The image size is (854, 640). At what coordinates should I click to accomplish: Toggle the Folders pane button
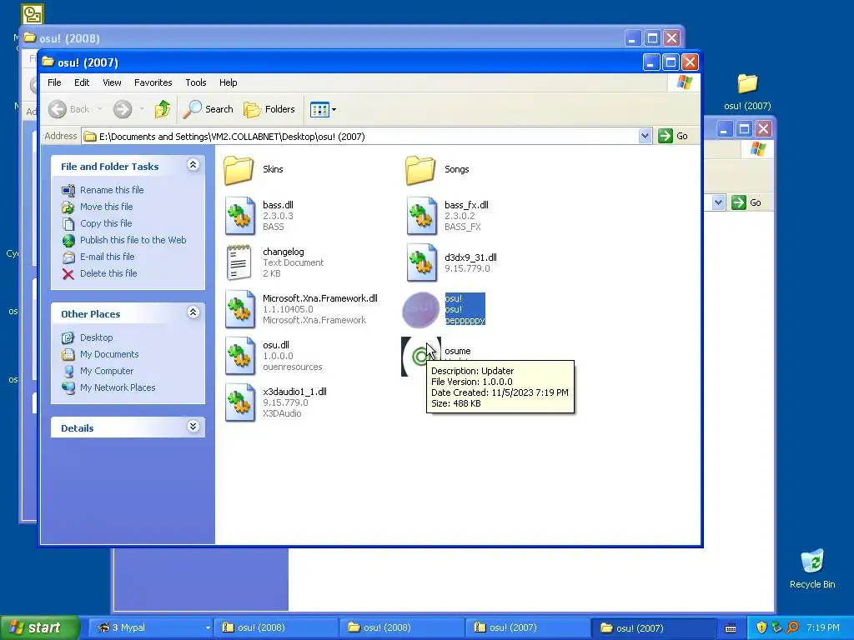[269, 109]
